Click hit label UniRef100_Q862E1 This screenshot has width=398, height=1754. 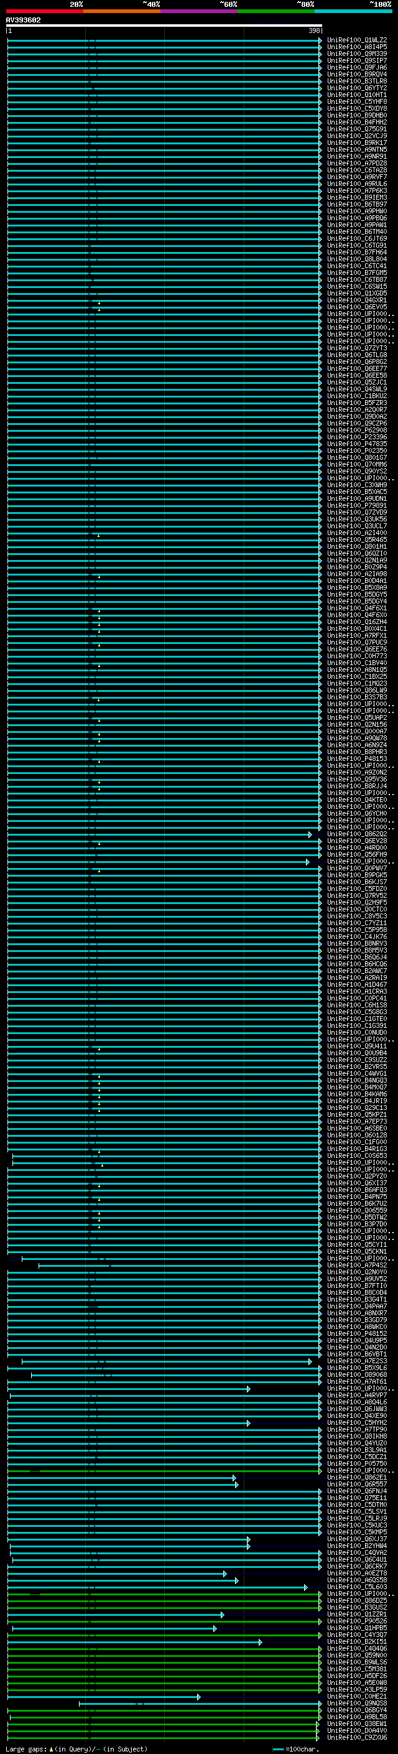coord(357,1478)
